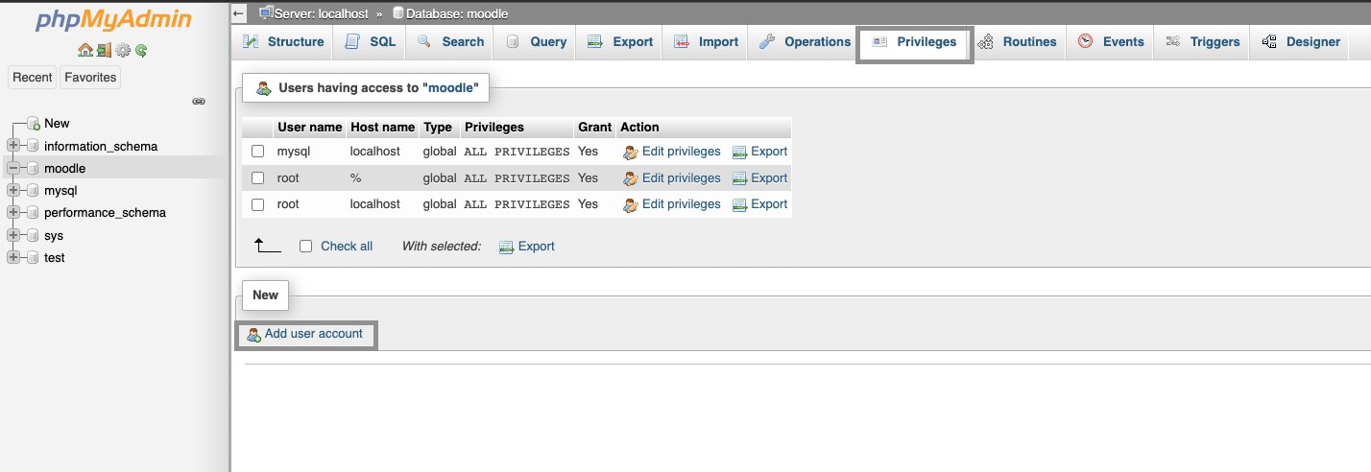Click the log out (exit door) icon

104,50
